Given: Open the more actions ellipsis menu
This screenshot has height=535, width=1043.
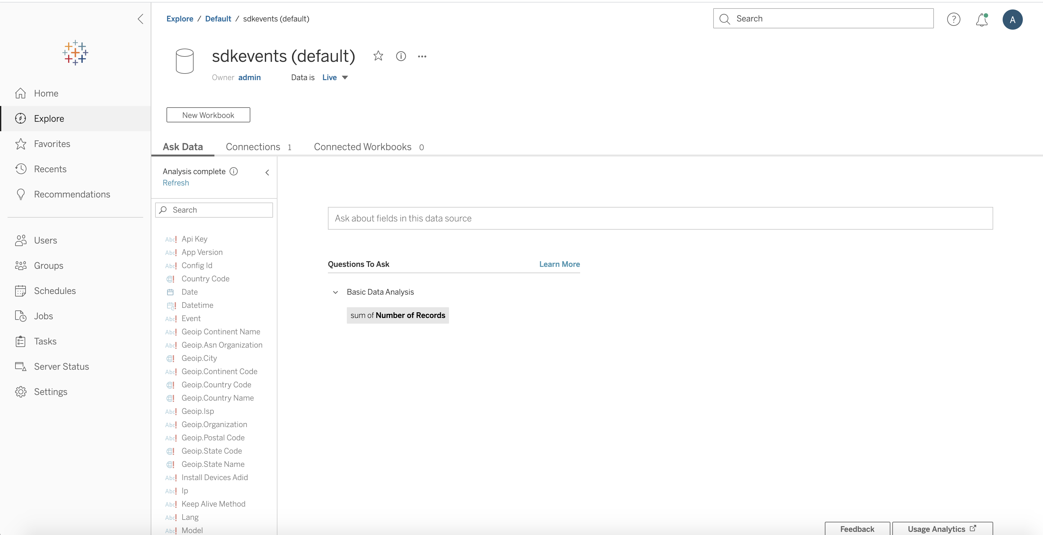Looking at the screenshot, I should click(x=422, y=56).
